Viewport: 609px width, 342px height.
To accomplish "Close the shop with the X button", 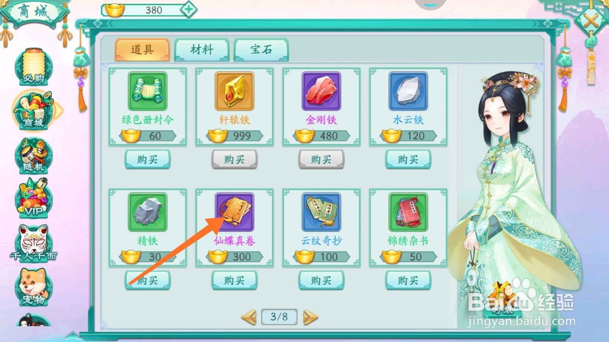I will tap(591, 20).
